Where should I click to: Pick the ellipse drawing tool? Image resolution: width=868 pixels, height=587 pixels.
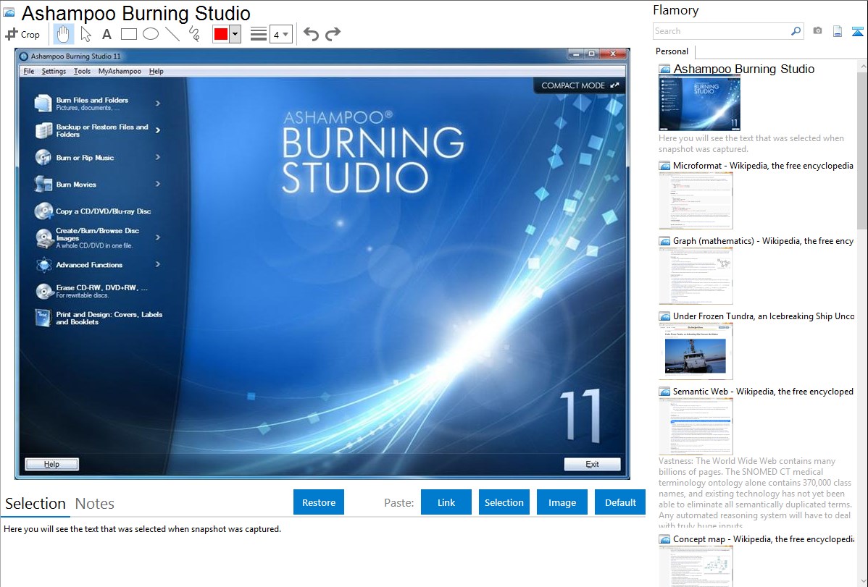[x=151, y=34]
